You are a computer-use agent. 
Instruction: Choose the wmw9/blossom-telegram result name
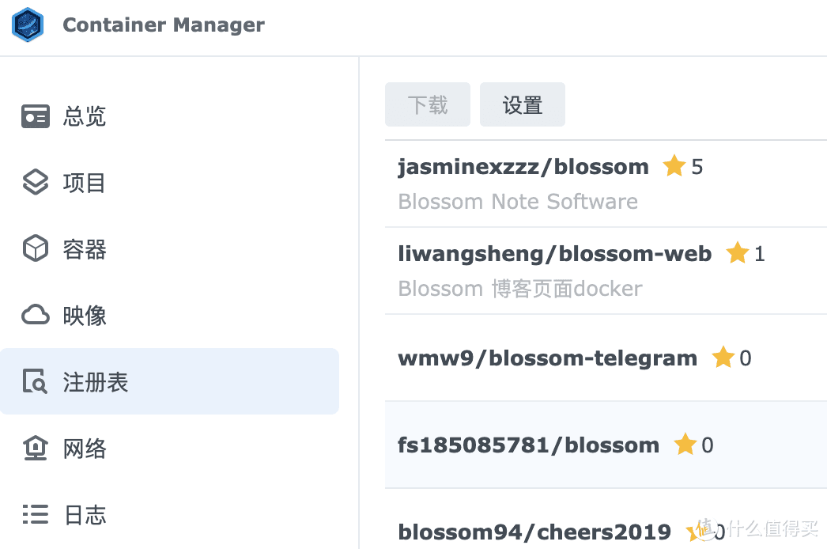pos(547,358)
